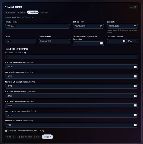Focus the billing period start day field
Viewport: 143px width, 144px height.
click(x=88, y=44)
